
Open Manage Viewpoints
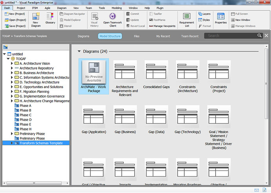click(162, 26)
